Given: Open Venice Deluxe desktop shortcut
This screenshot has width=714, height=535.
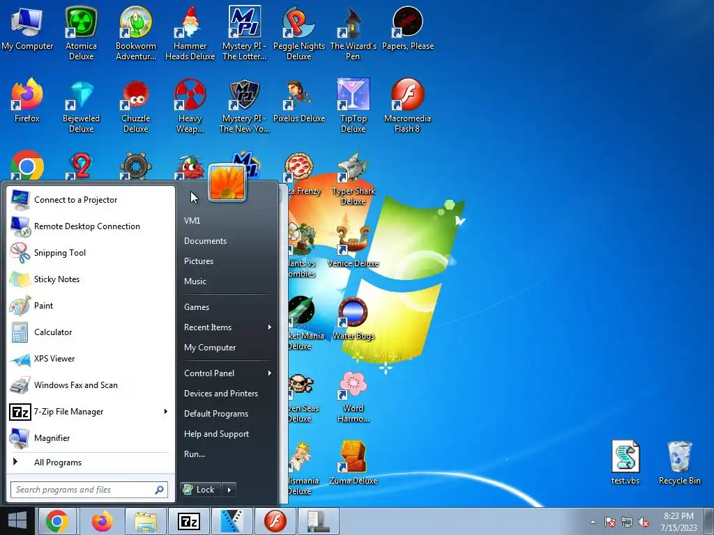Looking at the screenshot, I should pyautogui.click(x=353, y=246).
